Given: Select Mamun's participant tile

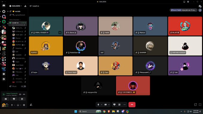Looking at the screenshot, I should point(150,26).
